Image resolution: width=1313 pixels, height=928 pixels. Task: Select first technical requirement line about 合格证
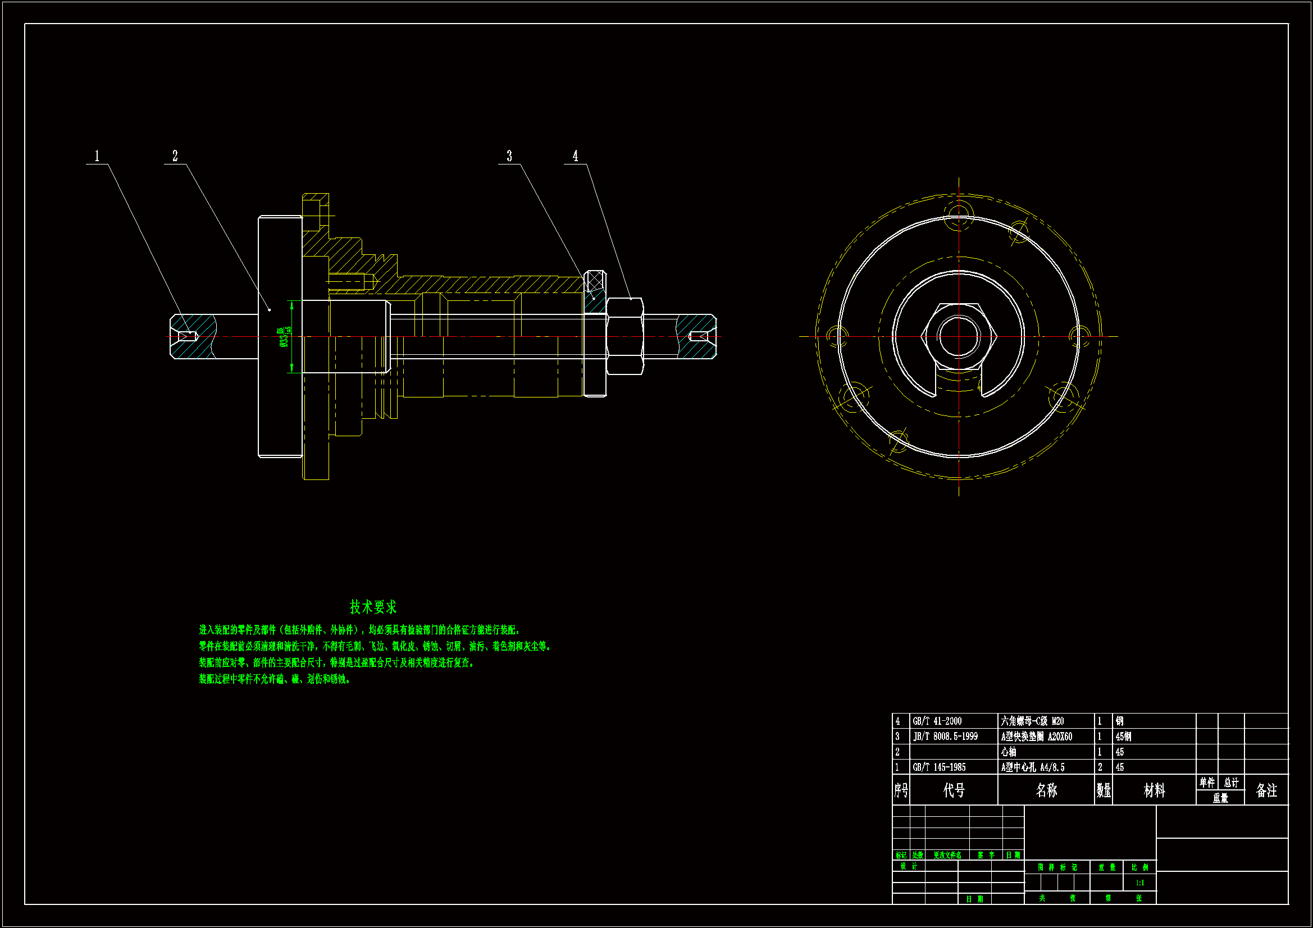tap(359, 630)
